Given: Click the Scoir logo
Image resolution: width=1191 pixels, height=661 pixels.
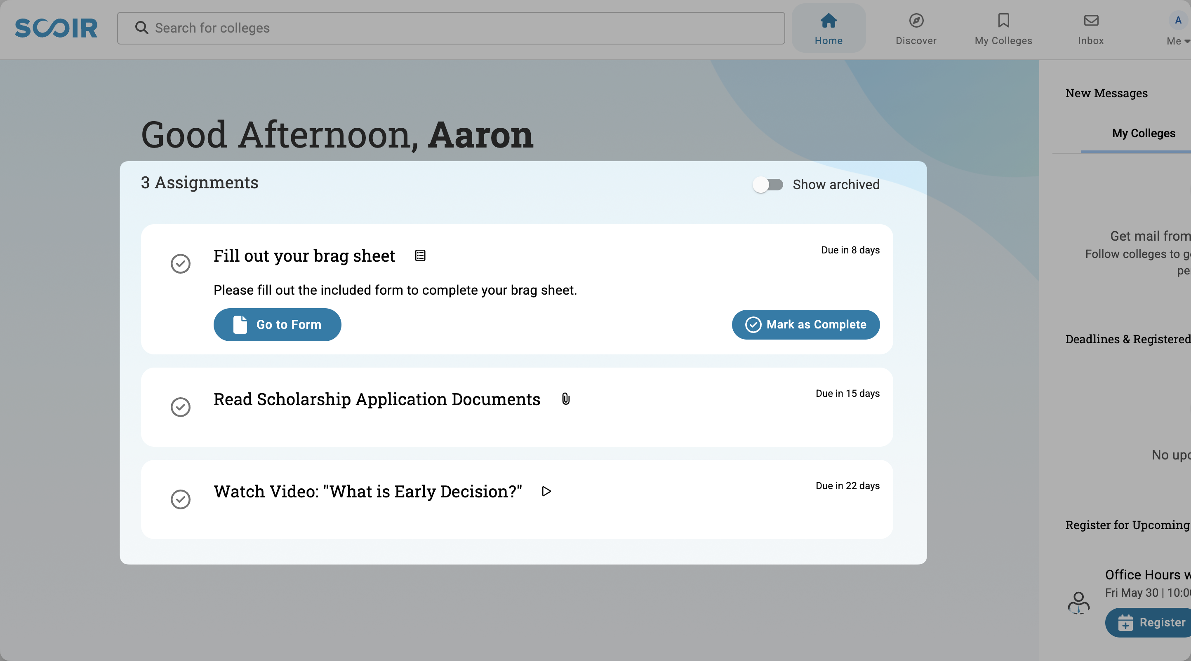Looking at the screenshot, I should [x=56, y=28].
